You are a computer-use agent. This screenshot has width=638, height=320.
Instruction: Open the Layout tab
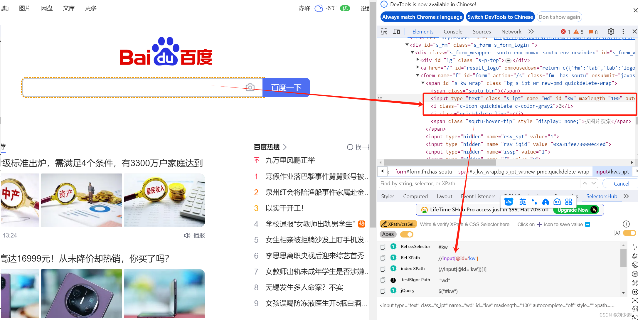click(444, 196)
